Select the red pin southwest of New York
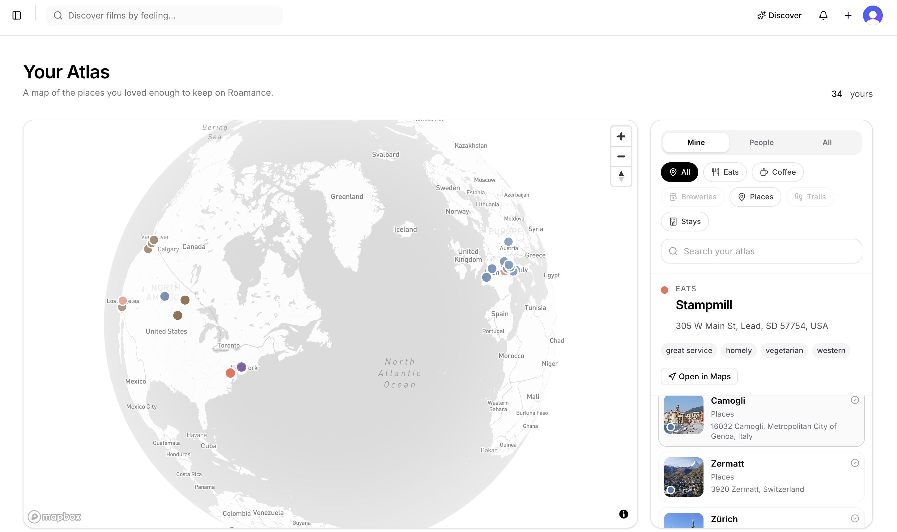 230,373
